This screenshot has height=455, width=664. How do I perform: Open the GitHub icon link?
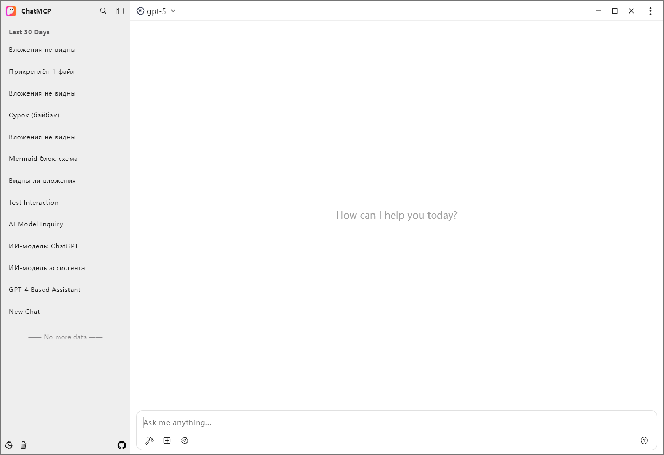(x=122, y=445)
